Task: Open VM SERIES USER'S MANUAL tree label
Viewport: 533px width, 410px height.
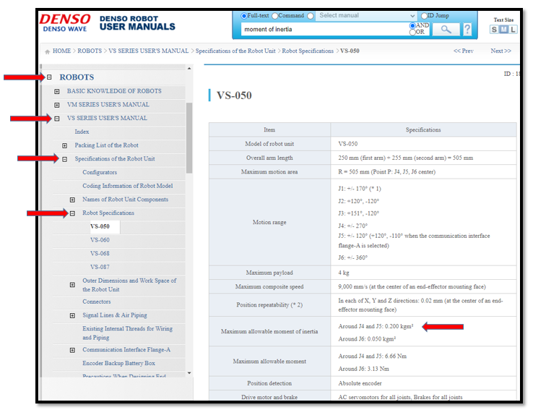Action: click(x=108, y=104)
